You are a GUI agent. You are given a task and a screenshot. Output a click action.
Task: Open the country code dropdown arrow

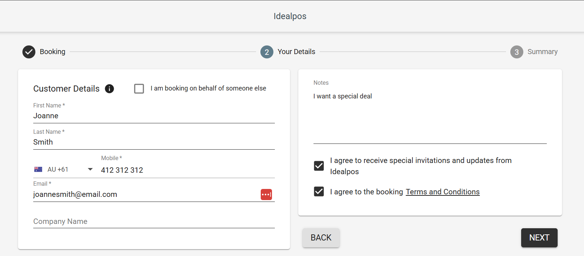pyautogui.click(x=90, y=169)
